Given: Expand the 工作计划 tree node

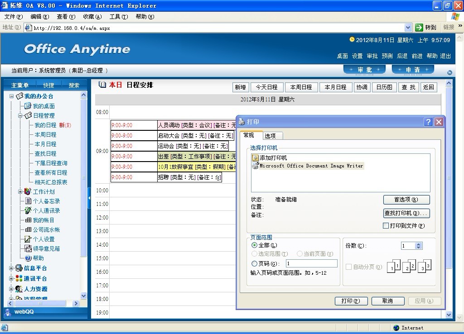Looking at the screenshot, I should 20,192.
